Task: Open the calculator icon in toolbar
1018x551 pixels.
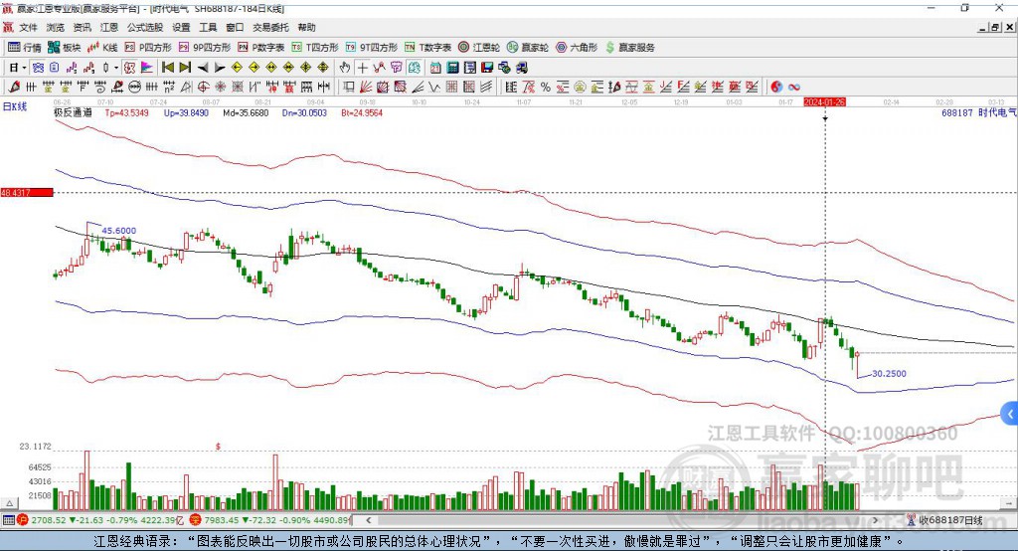Action: (x=452, y=68)
